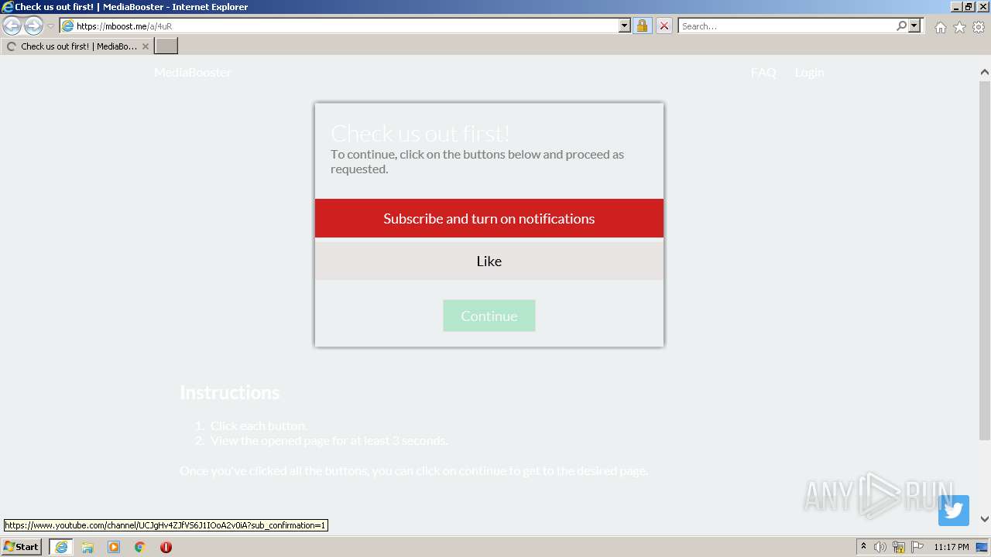
Task: Launch Chrome from the taskbar
Action: [140, 547]
